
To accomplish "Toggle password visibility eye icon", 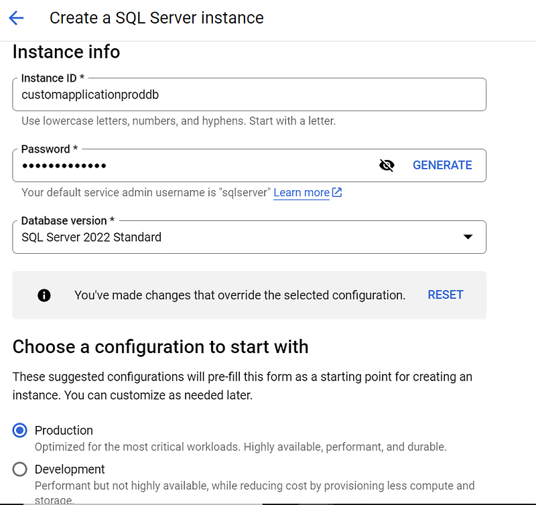I will point(387,165).
